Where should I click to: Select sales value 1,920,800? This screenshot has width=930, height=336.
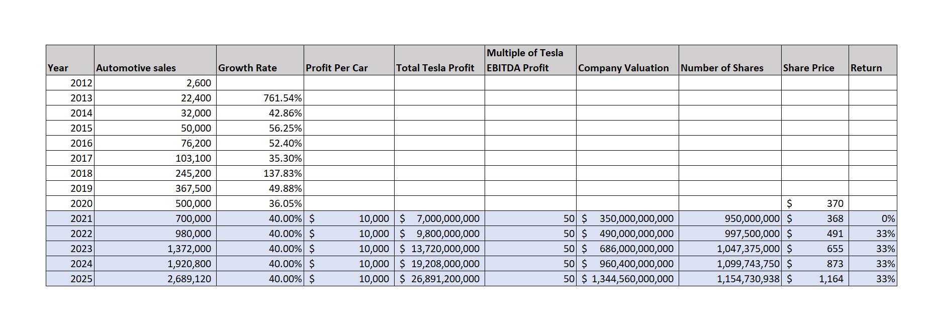(155, 264)
